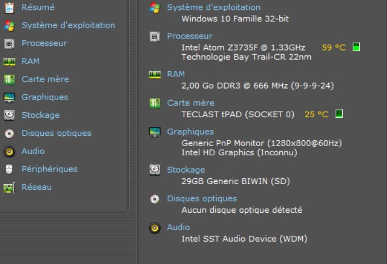Viewport: 387px width, 264px height.
Task: Open the Stockage heading in summary panel
Action: click(186, 170)
